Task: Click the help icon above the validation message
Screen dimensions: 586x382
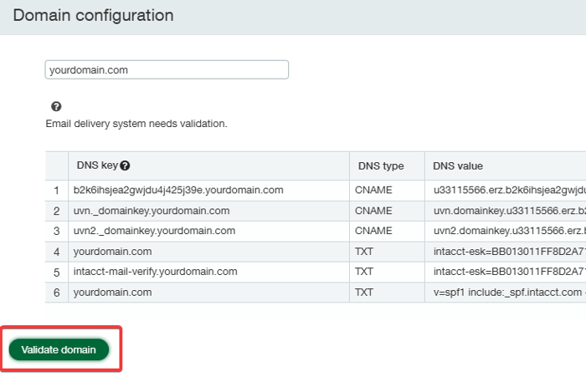Action: [x=56, y=107]
